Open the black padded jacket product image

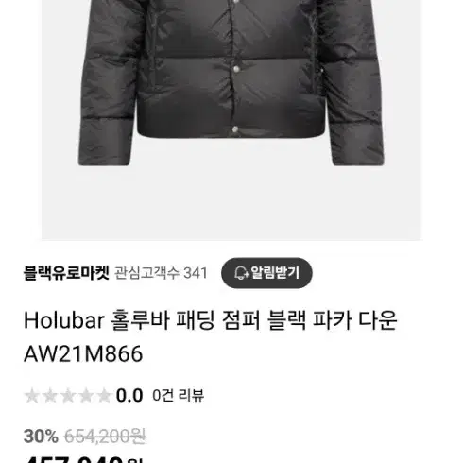click(x=232, y=120)
